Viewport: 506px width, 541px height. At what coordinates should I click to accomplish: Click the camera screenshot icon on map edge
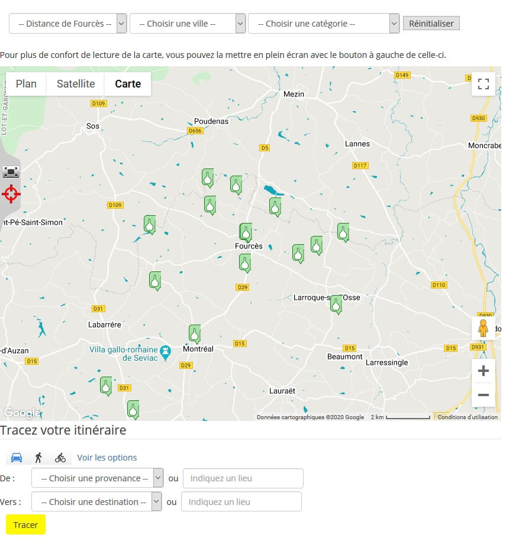tap(11, 172)
